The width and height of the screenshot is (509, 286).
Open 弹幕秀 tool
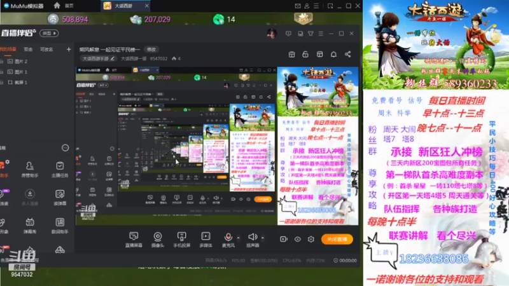coord(29,226)
